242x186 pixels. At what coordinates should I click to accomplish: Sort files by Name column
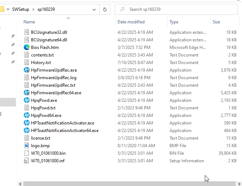[29, 22]
